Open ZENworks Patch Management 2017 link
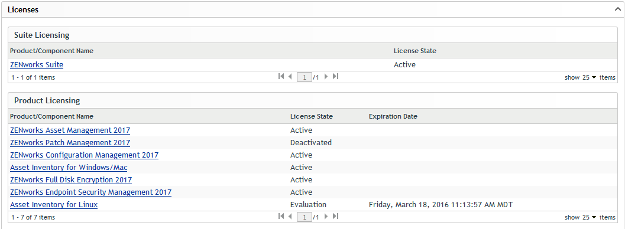Image resolution: width=625 pixels, height=229 pixels. 70,142
